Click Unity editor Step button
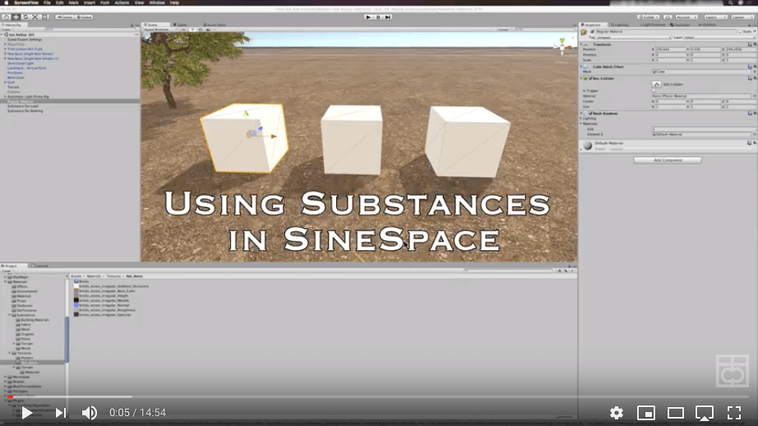This screenshot has width=758, height=426. pos(388,17)
